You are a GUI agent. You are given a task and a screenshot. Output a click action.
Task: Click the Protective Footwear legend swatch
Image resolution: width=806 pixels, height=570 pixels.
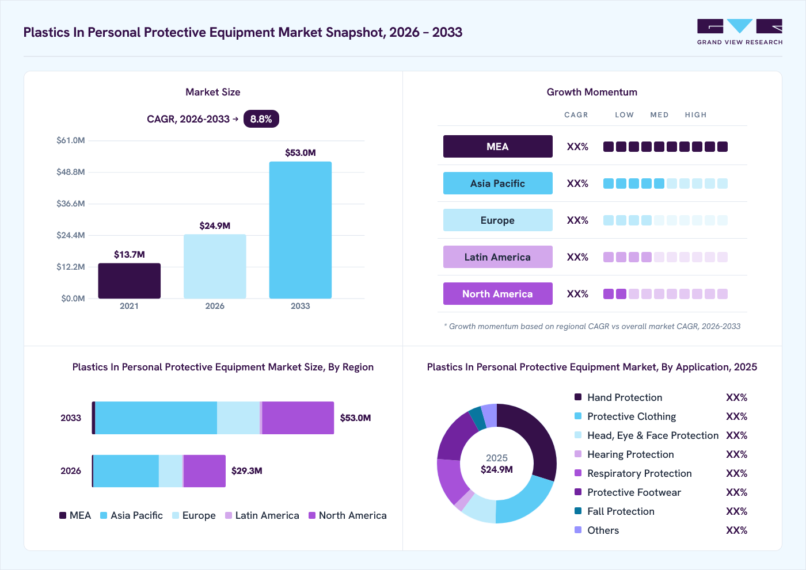[578, 492]
